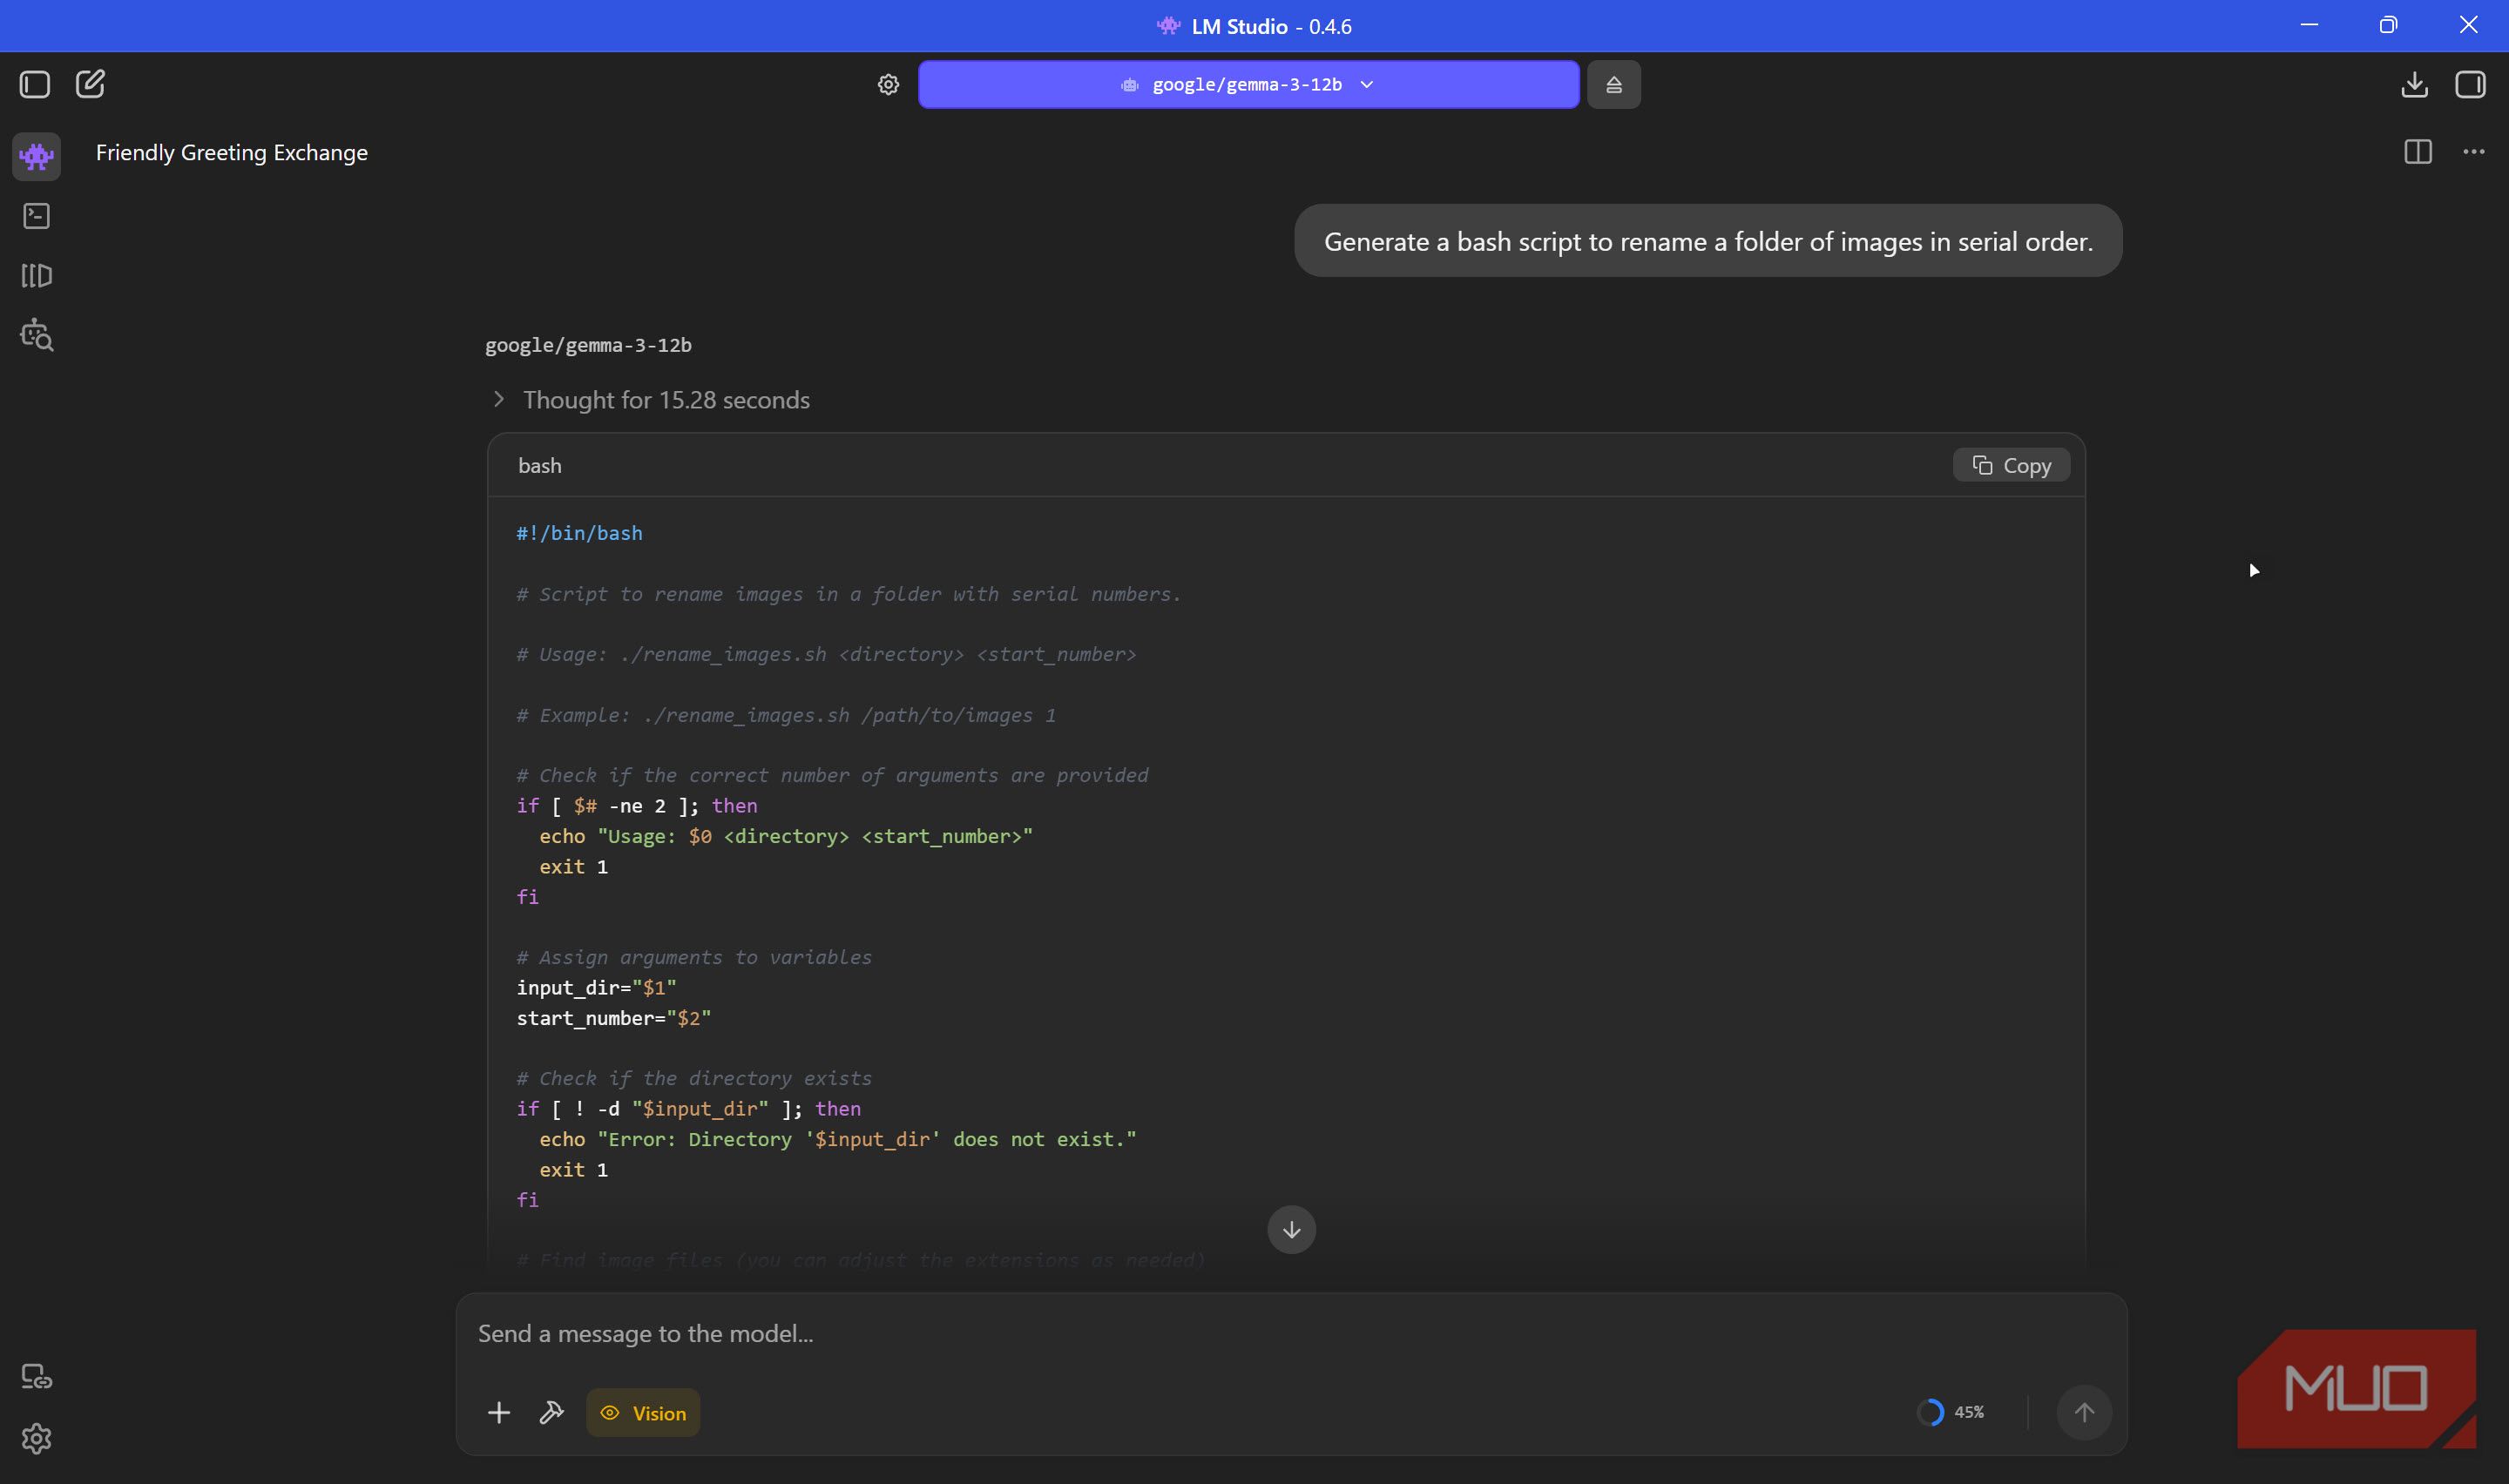
Task: Open the Discover model search section
Action: [x=37, y=335]
